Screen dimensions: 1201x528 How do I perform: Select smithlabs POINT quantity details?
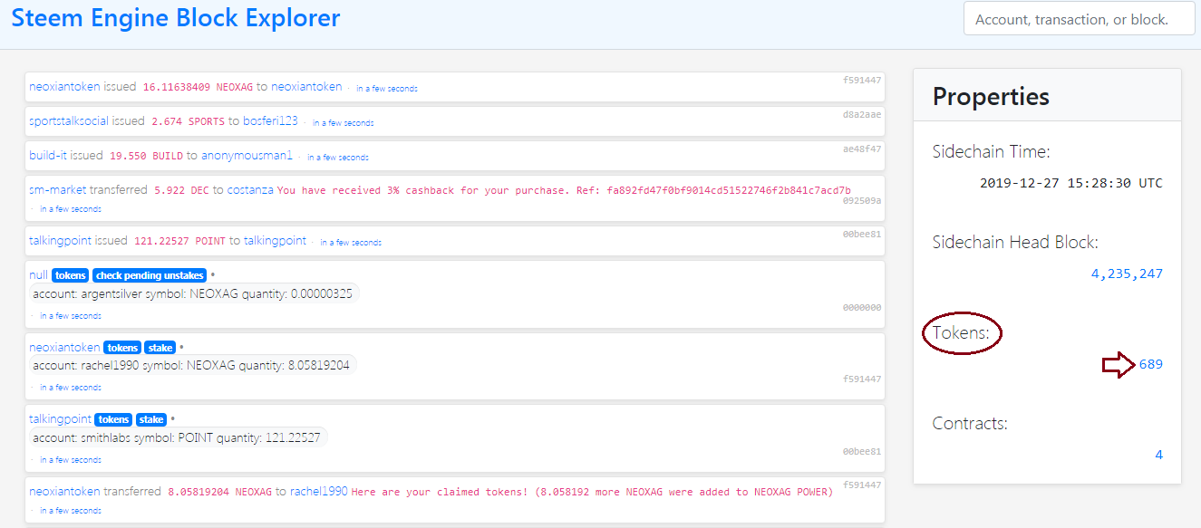click(177, 437)
